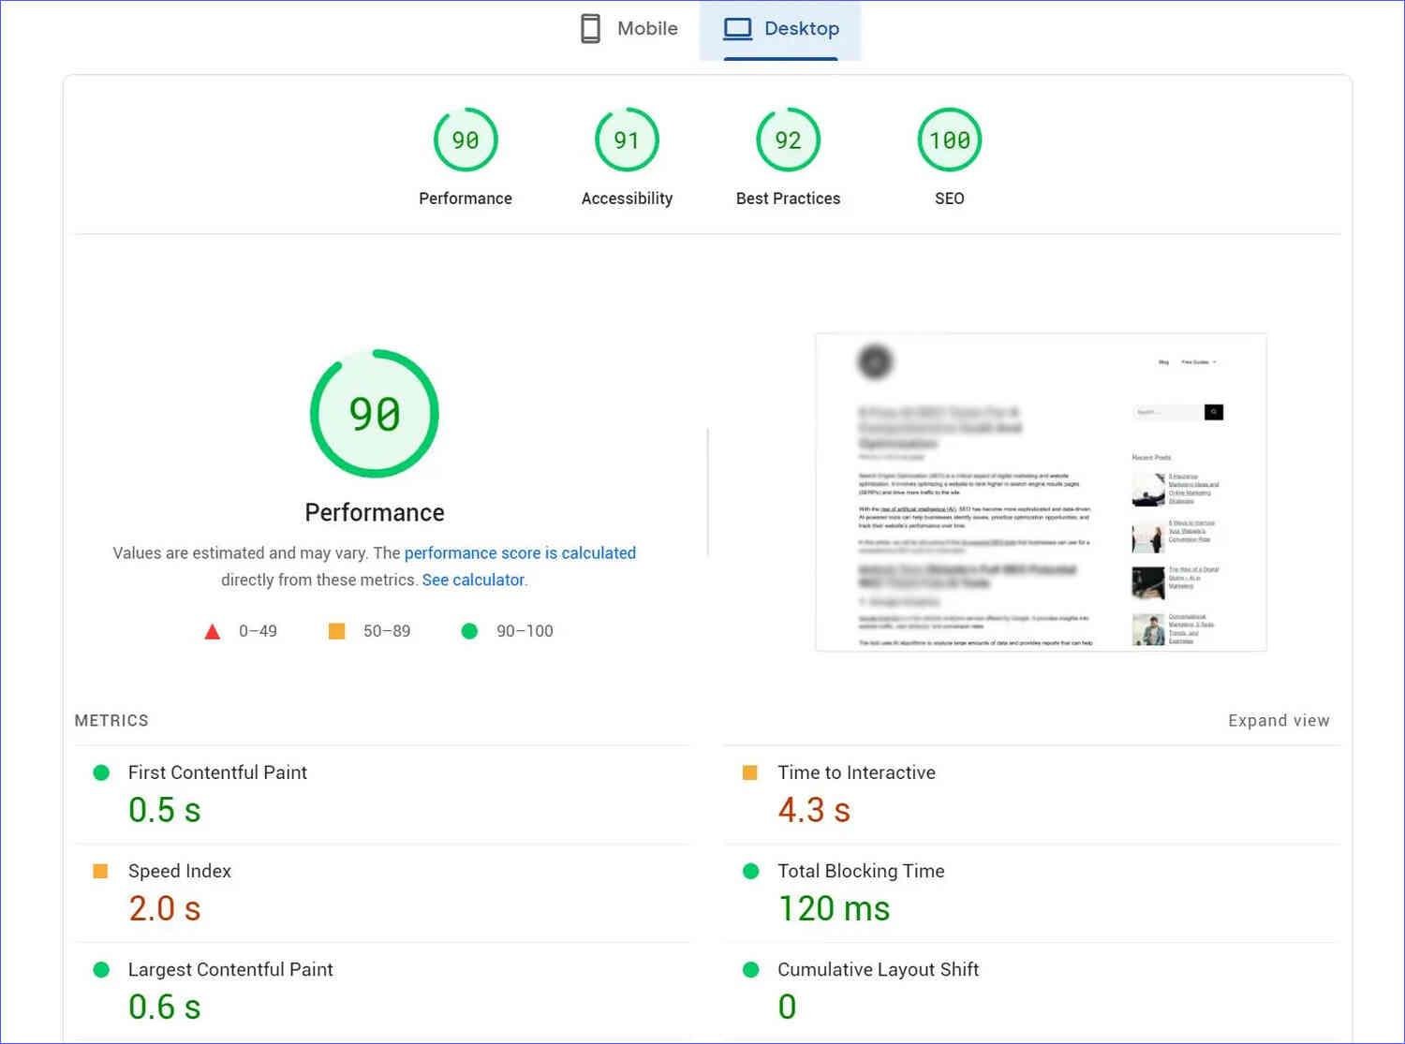Click the orange square next to Time to Interactive
Screen dimensions: 1405x1044
750,772
